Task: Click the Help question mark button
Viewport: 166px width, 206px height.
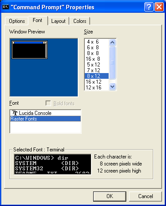Action: [149, 7]
